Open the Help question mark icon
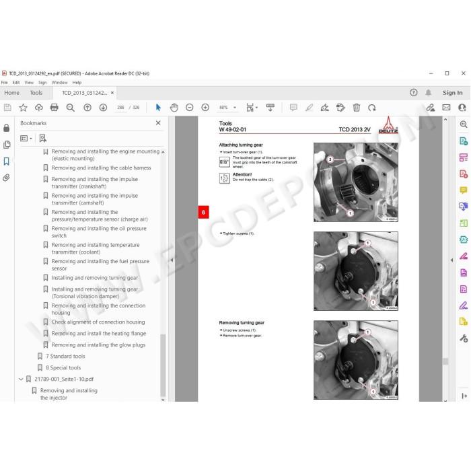The width and height of the screenshot is (471, 471). tap(414, 93)
